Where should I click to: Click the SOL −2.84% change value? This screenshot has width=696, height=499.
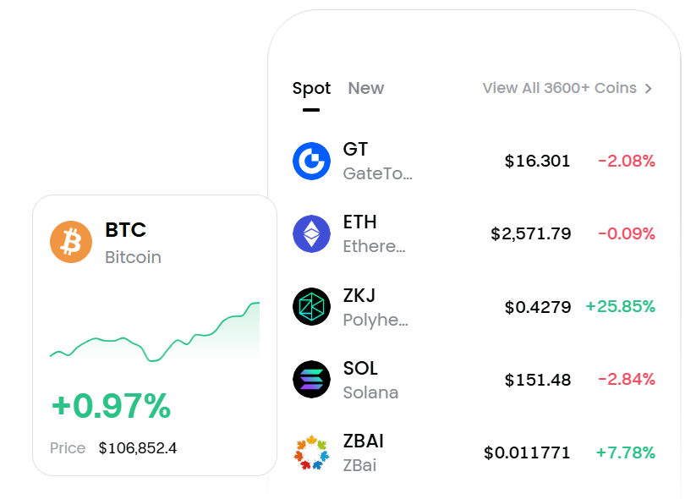626,379
